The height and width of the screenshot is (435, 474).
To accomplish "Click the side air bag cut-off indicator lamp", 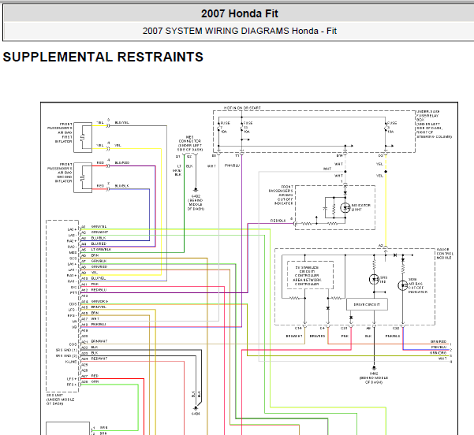I will [x=403, y=285].
